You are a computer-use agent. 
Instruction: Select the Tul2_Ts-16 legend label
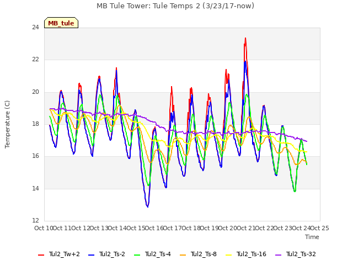[x=252, y=254]
